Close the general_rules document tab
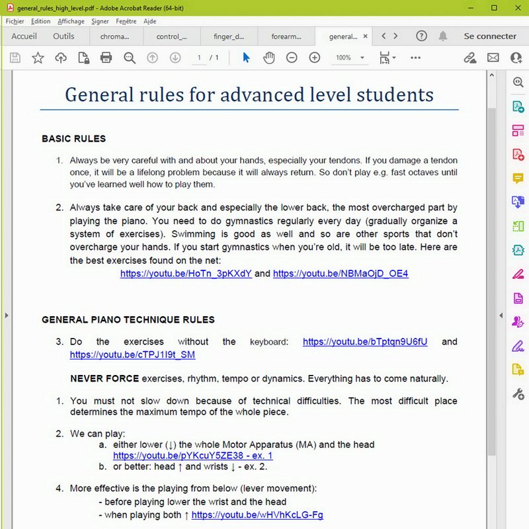 click(x=366, y=36)
